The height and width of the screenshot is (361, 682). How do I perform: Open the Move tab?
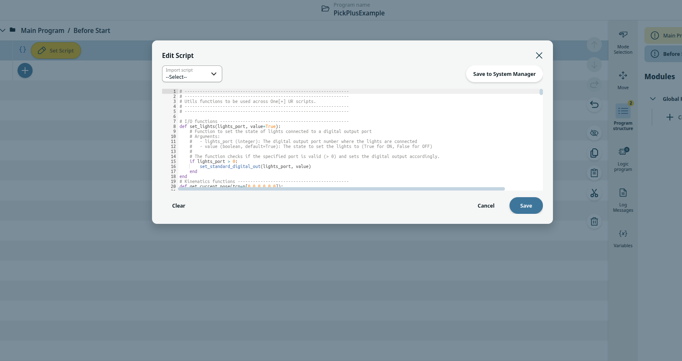tap(623, 80)
